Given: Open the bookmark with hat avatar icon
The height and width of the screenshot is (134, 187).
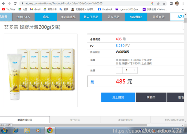Looking at the screenshot, I should pyautogui.click(x=83, y=9).
